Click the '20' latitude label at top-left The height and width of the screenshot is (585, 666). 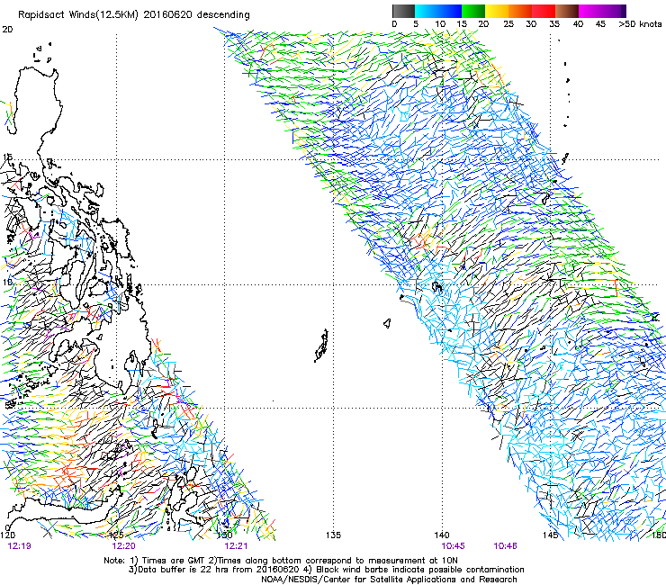7,30
